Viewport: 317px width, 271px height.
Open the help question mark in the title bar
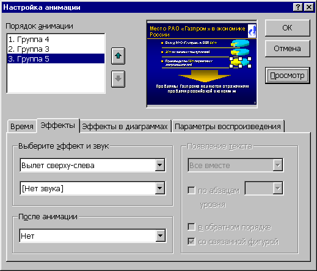[298, 7]
